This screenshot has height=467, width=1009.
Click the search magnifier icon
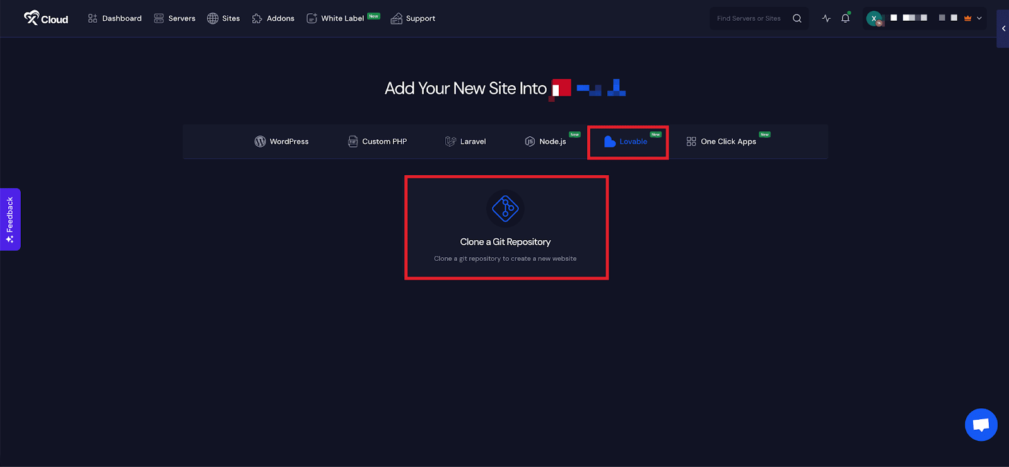[797, 18]
